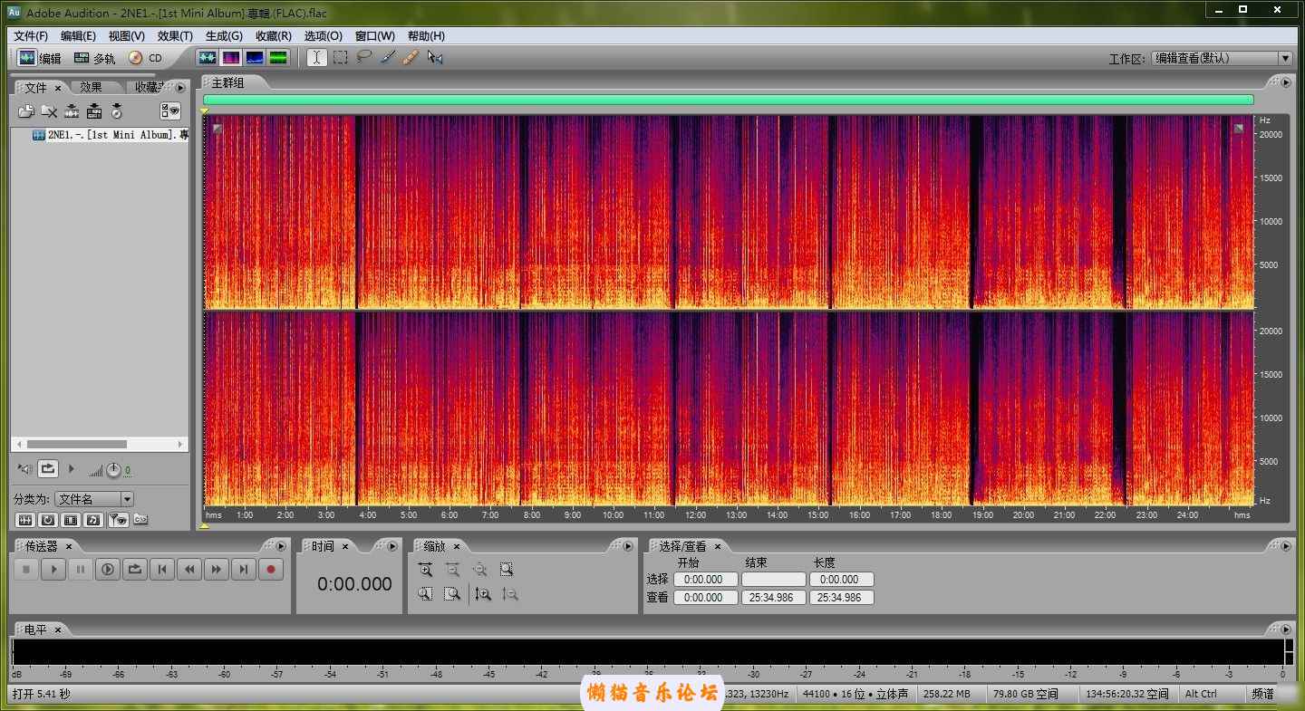The height and width of the screenshot is (711, 1305).
Task: Open the 生成(G) menu
Action: pos(224,36)
